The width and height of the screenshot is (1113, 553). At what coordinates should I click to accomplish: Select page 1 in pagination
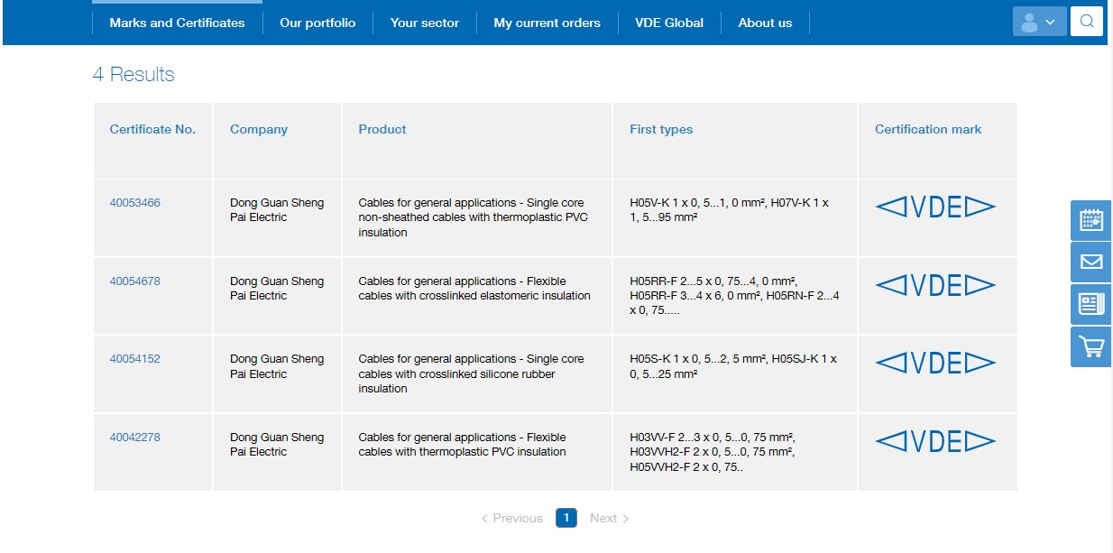(x=566, y=518)
